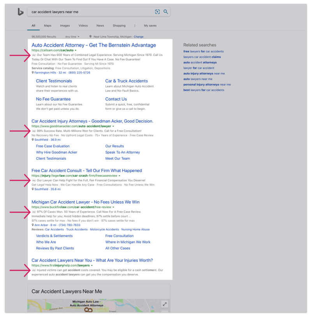The width and height of the screenshot is (311, 316).
Task: Select related search auto accident attorneys
Action: click(200, 63)
